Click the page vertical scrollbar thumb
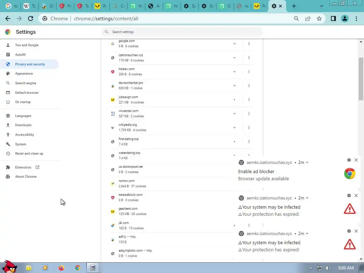364x273 pixels. [x=361, y=79]
